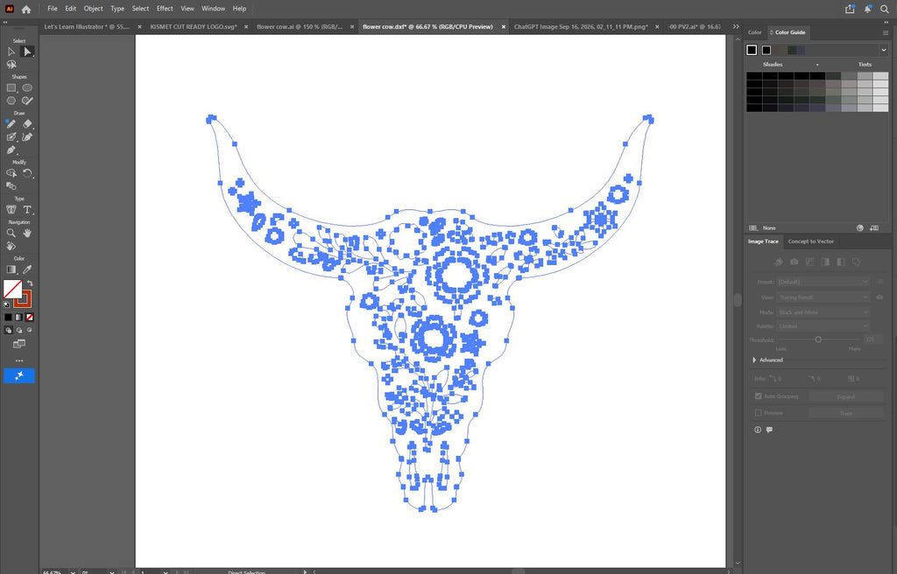897x574 pixels.
Task: Open Image Trace info icon
Action: point(758,430)
